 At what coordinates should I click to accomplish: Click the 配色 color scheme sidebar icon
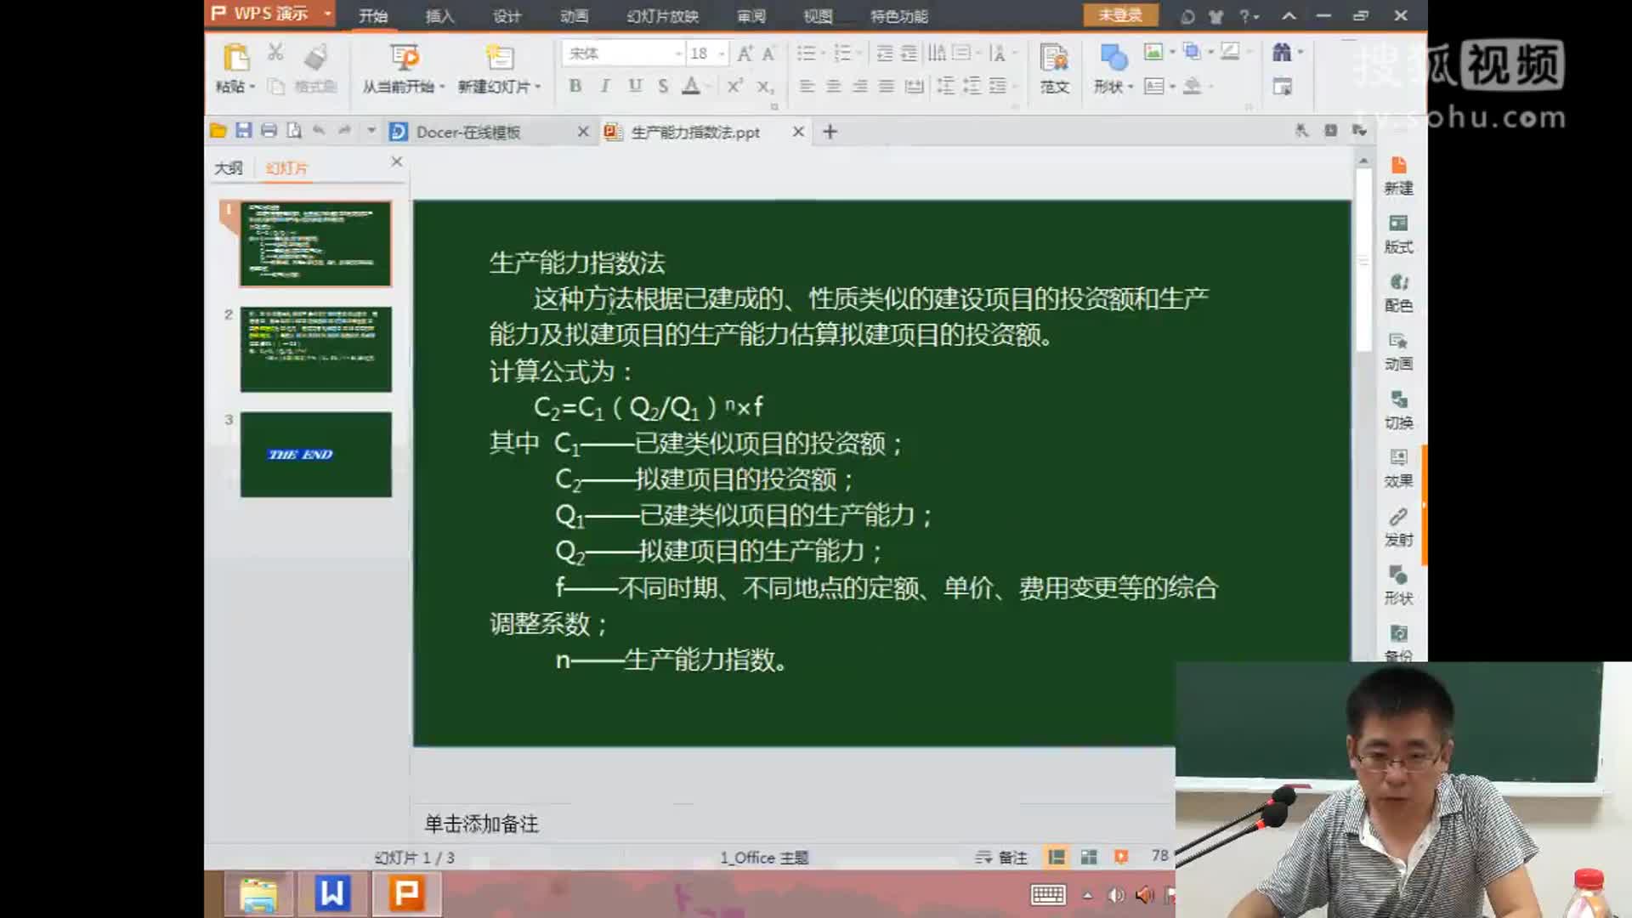coord(1398,282)
